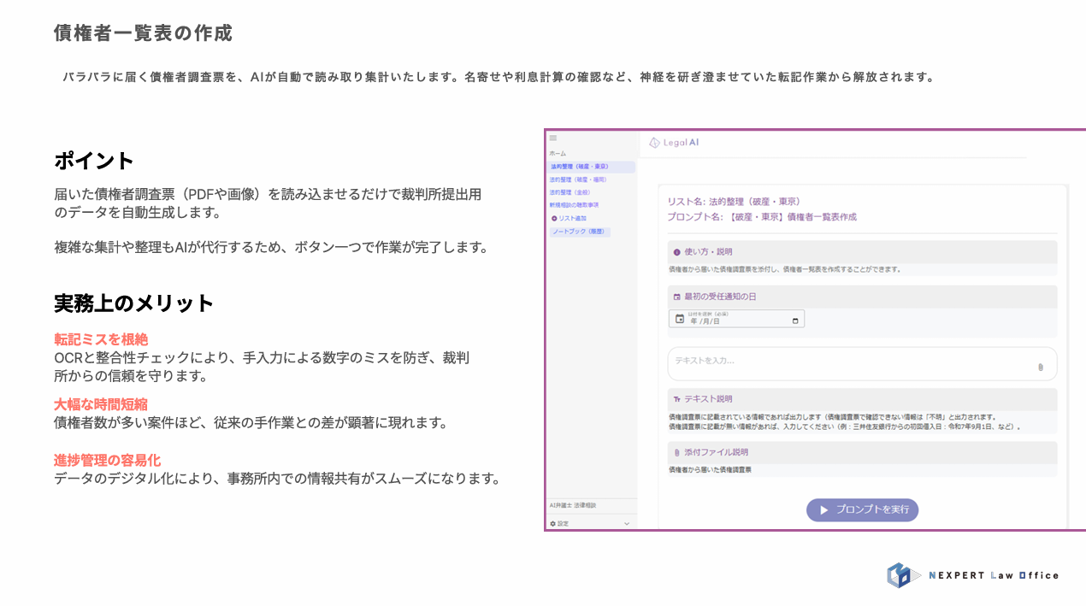Click the play icon on the execute button

[x=823, y=509]
